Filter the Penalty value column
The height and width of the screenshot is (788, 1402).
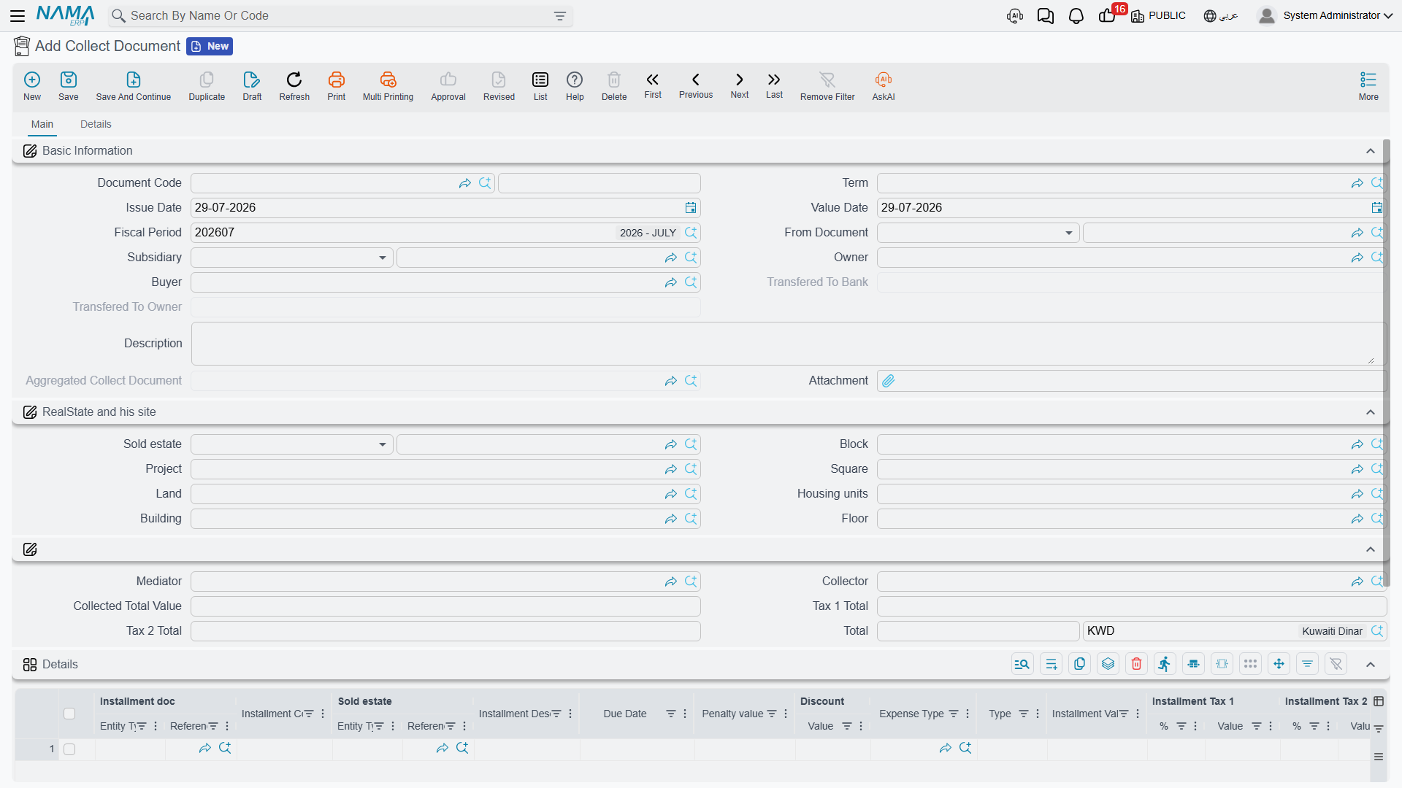(x=772, y=714)
